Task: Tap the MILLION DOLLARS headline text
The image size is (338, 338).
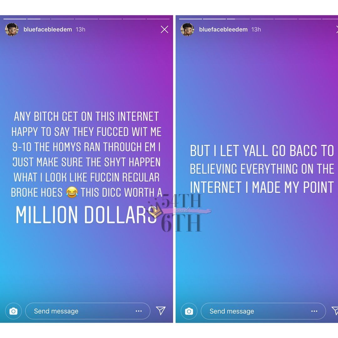Action: point(86,215)
